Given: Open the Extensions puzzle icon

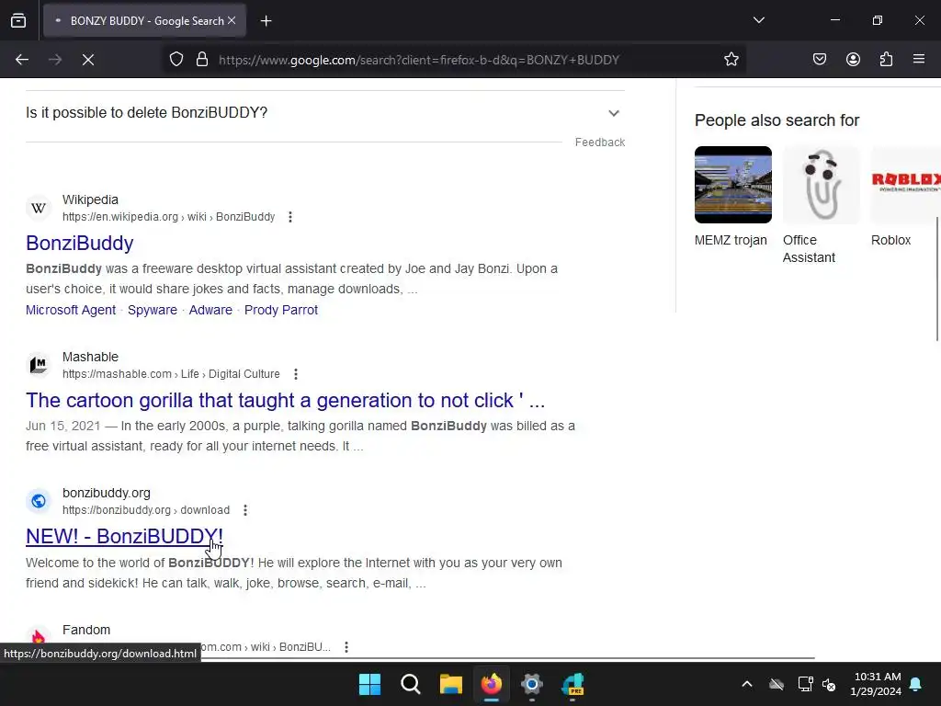Looking at the screenshot, I should point(886,60).
